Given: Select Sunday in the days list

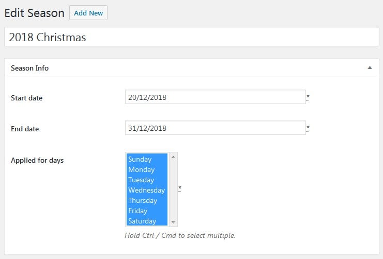Looking at the screenshot, I should (147, 159).
